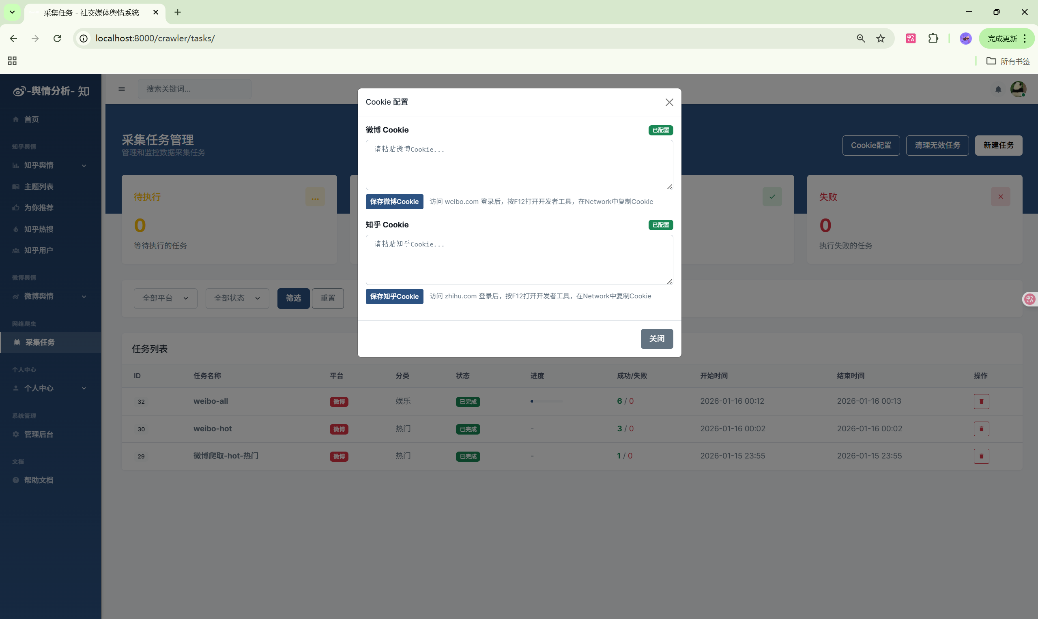Open the browser extensions puzzle icon
This screenshot has height=619, width=1038.
tap(933, 39)
